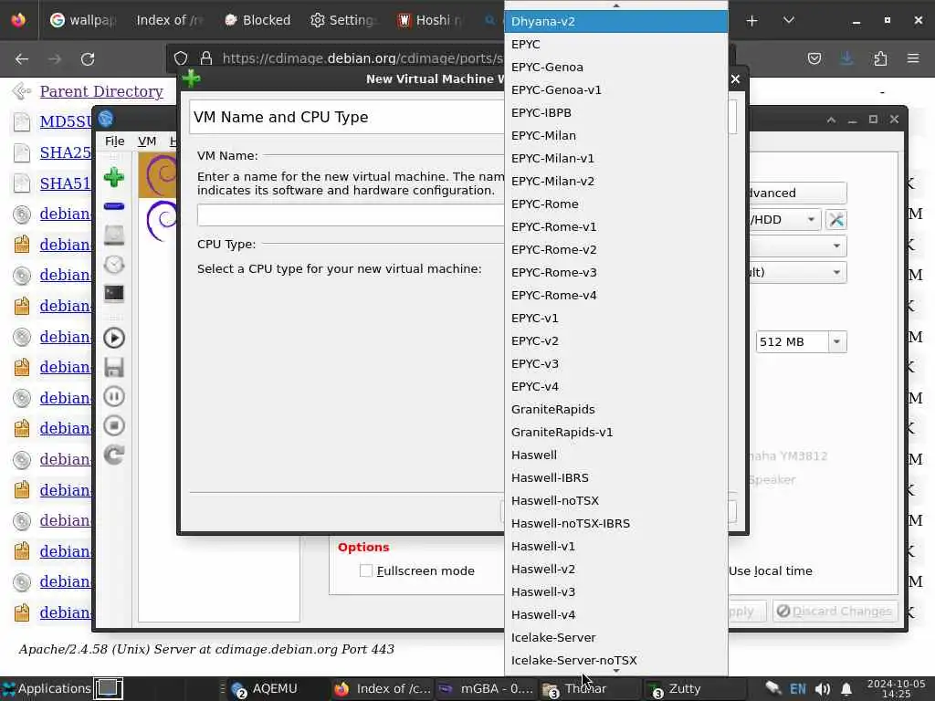The image size is (935, 701).
Task: Click the list all tabs chevron in Firefox
Action: click(789, 20)
